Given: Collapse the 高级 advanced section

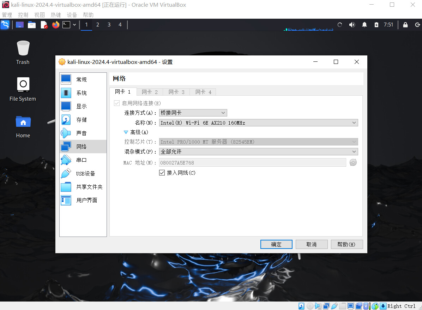Looking at the screenshot, I should [126, 132].
